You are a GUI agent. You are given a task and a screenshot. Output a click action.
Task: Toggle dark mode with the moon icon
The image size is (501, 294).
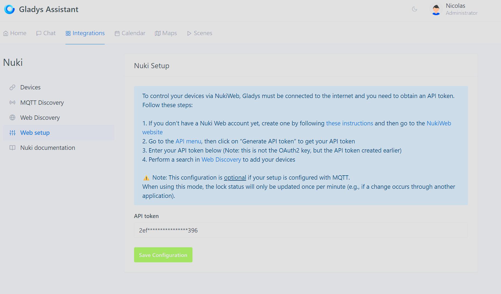(x=414, y=9)
